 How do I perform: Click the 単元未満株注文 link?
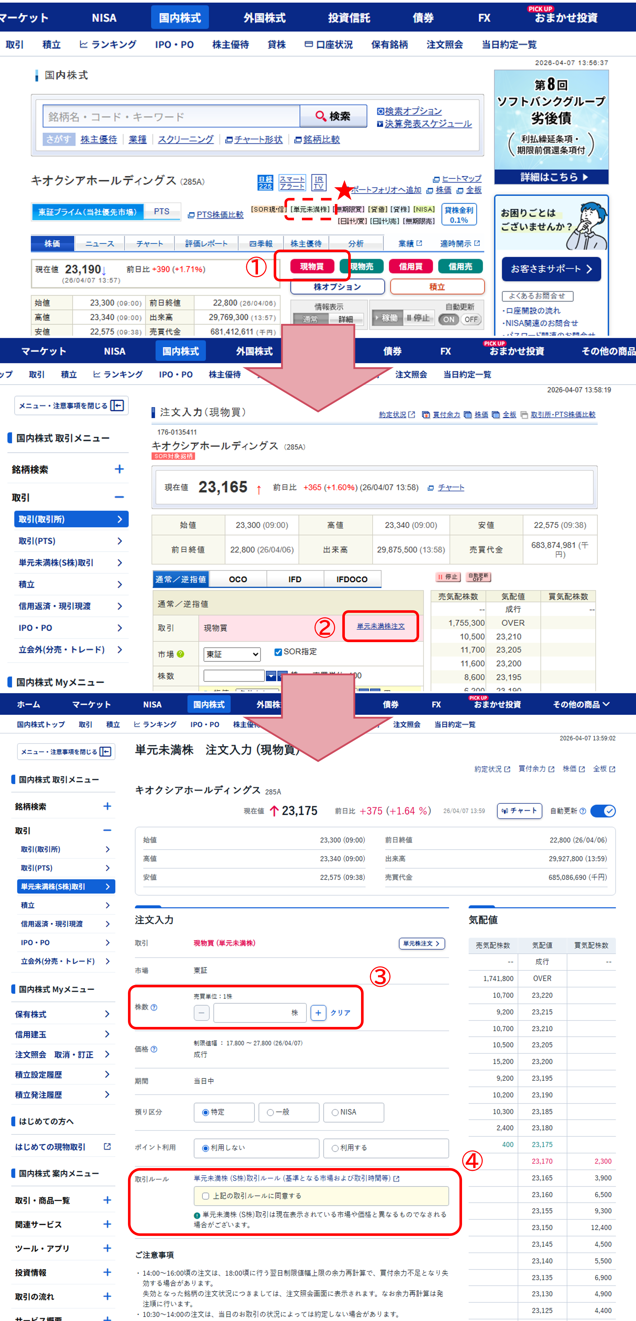point(380,626)
